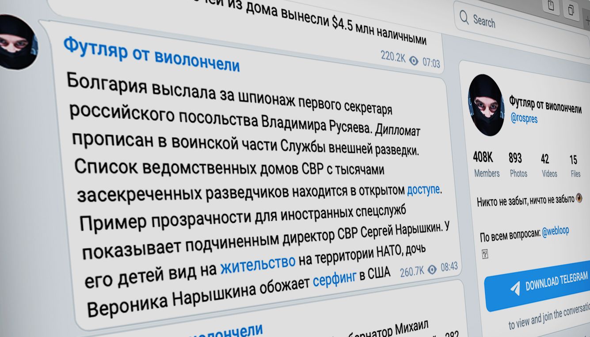
Task: Open the @rospres channel handle link
Action: pos(524,118)
